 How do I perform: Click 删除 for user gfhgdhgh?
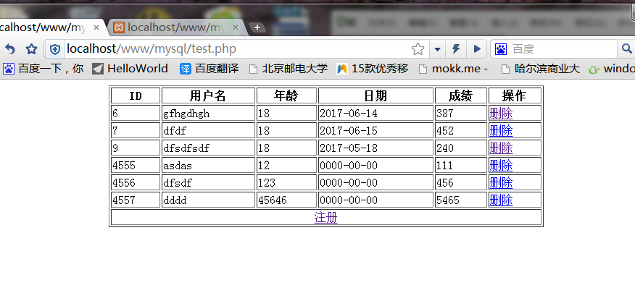[x=501, y=113]
